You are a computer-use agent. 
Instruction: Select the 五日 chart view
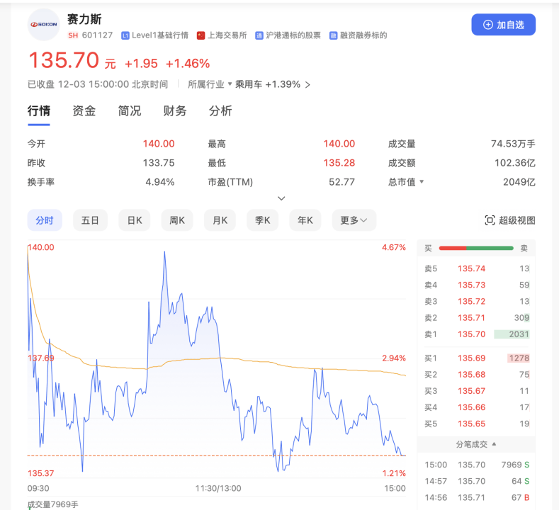(x=90, y=220)
